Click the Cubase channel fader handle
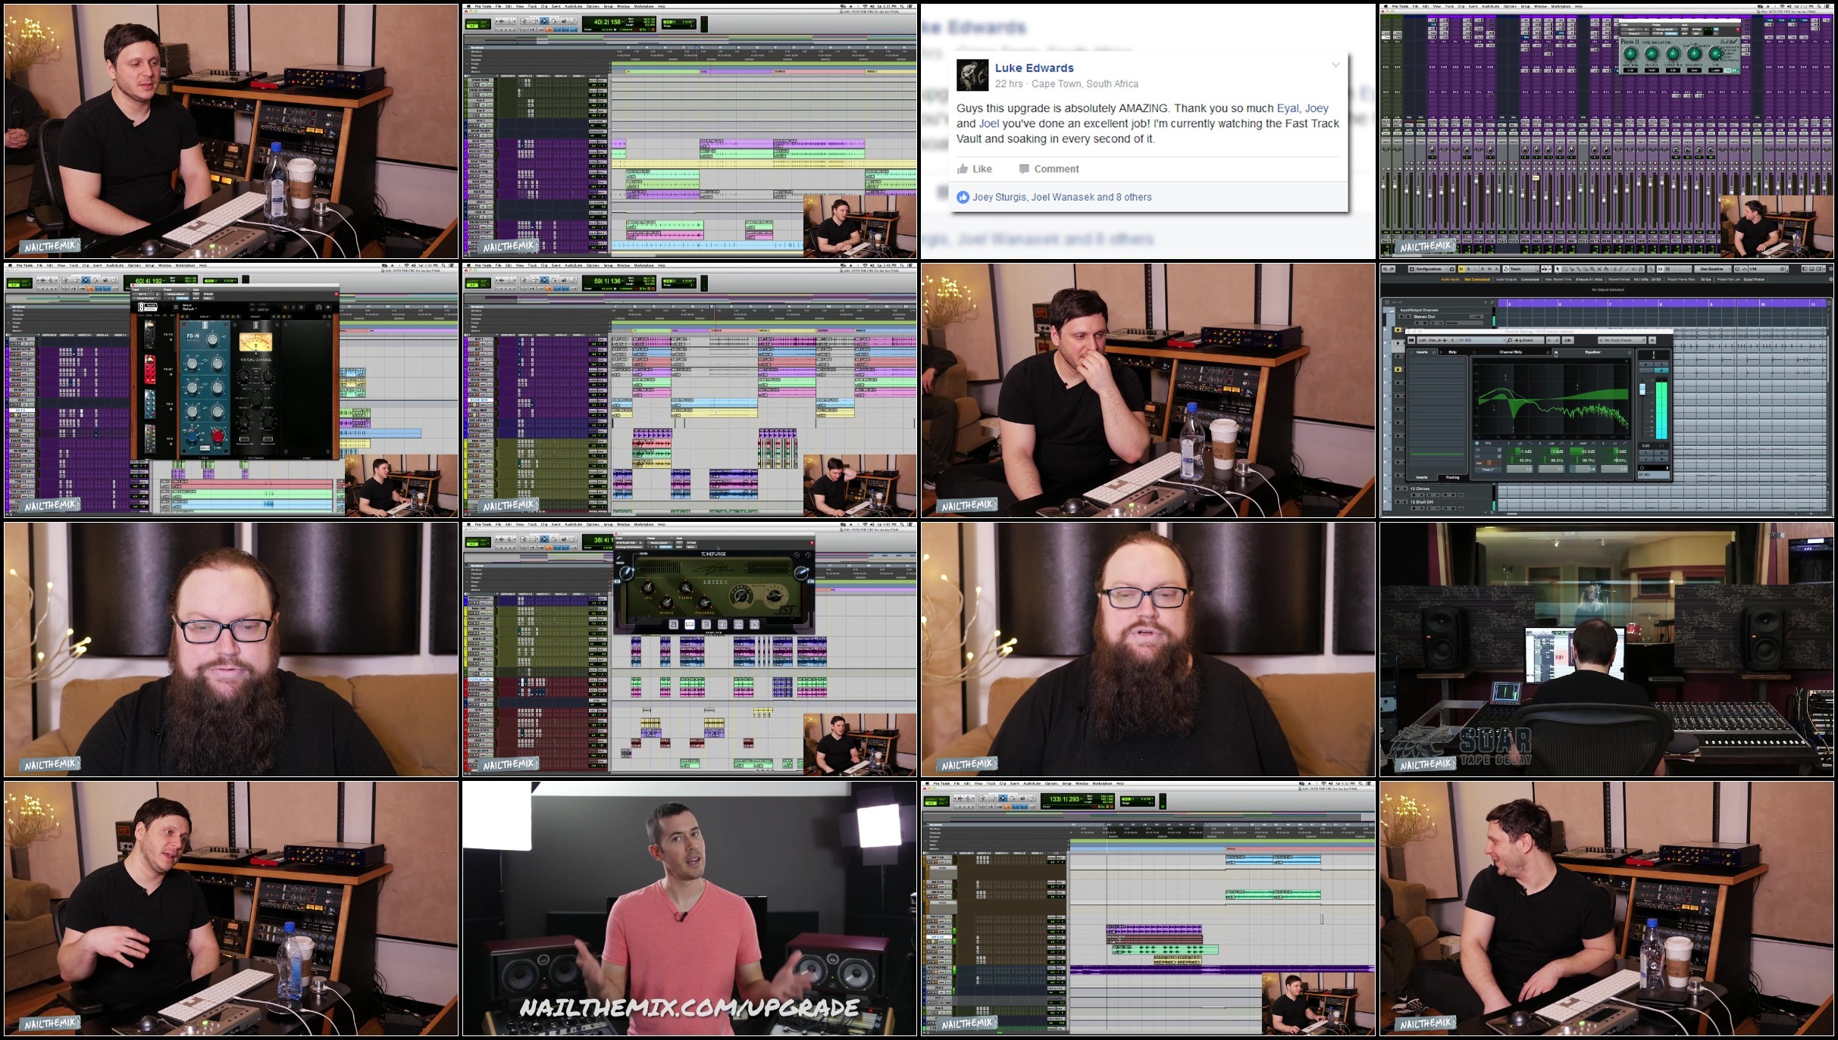This screenshot has width=1838, height=1040. [1642, 389]
